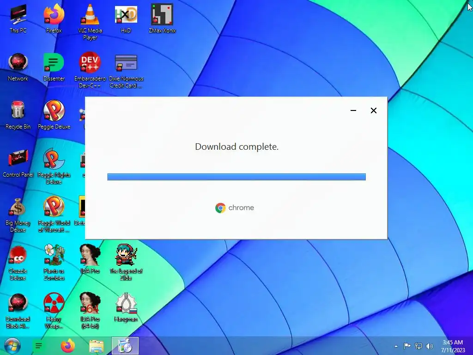This screenshot has width=473, height=355.
Task: Launch ZMax Xonix desktop icon
Action: (x=162, y=18)
